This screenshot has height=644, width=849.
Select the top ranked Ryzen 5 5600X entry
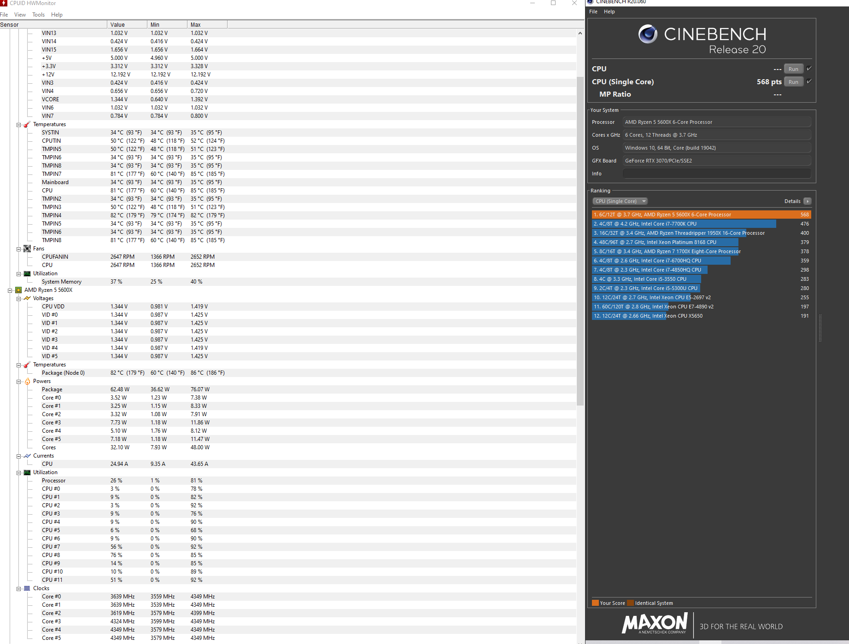click(x=701, y=215)
